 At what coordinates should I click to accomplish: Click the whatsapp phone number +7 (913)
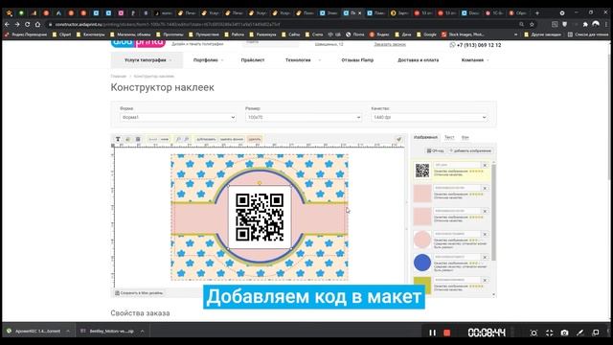point(475,45)
